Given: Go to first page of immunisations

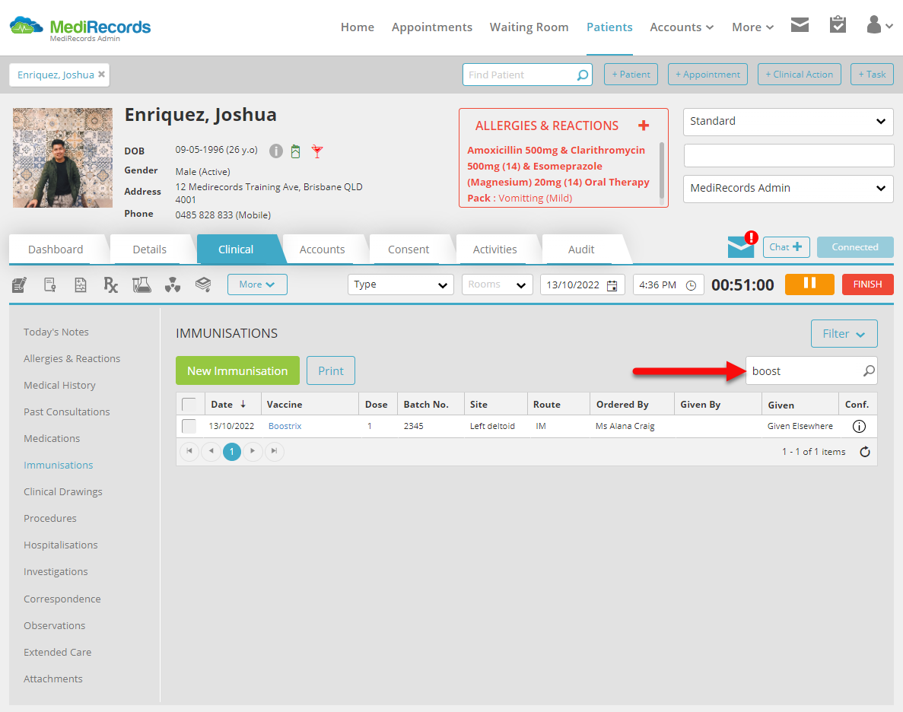Looking at the screenshot, I should (x=189, y=451).
